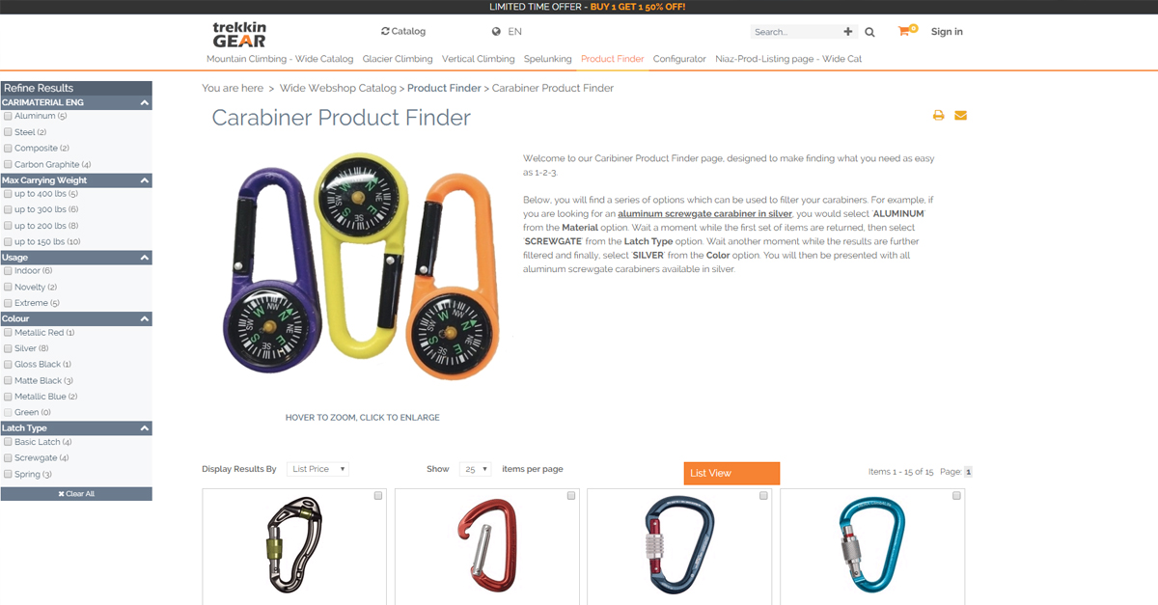Open the Display Results By dropdown

click(x=317, y=469)
